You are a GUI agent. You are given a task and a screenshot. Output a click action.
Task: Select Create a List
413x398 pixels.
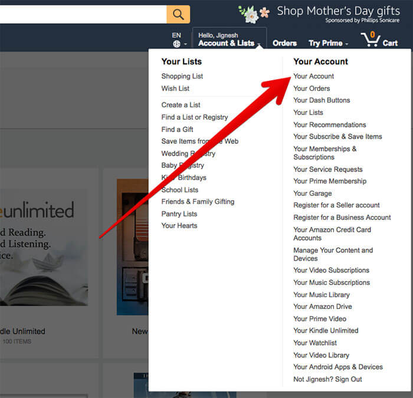pos(181,105)
